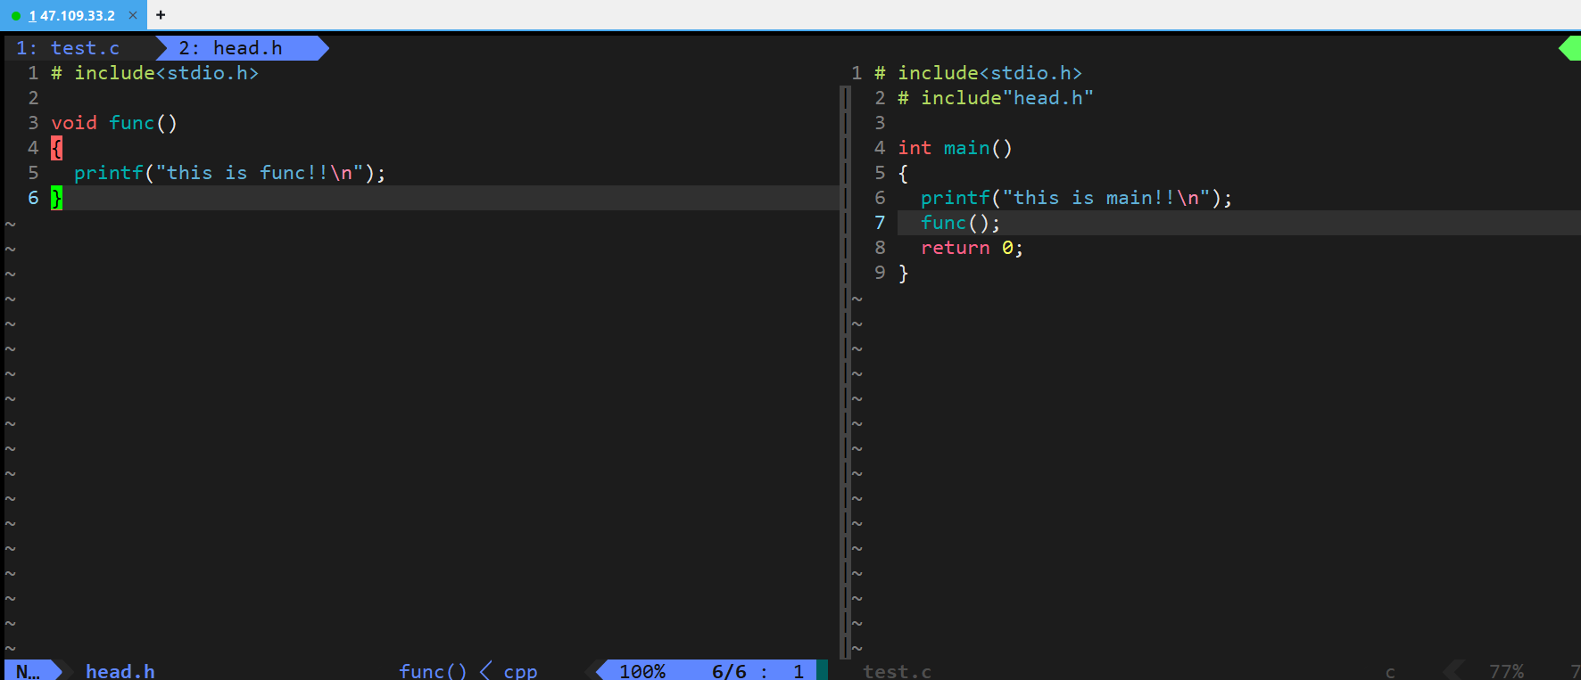Click the 100% indicator in statusline

[642, 671]
